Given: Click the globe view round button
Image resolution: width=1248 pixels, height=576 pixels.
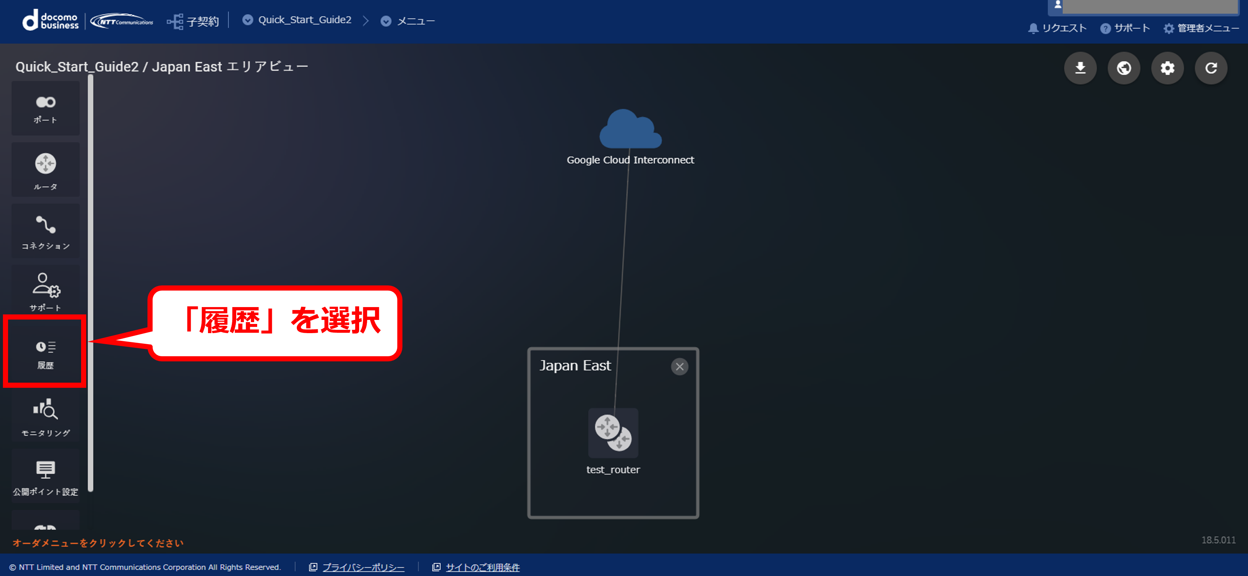Looking at the screenshot, I should point(1124,68).
